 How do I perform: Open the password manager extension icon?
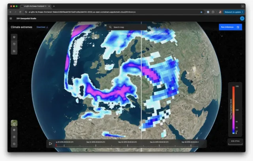point(208,12)
